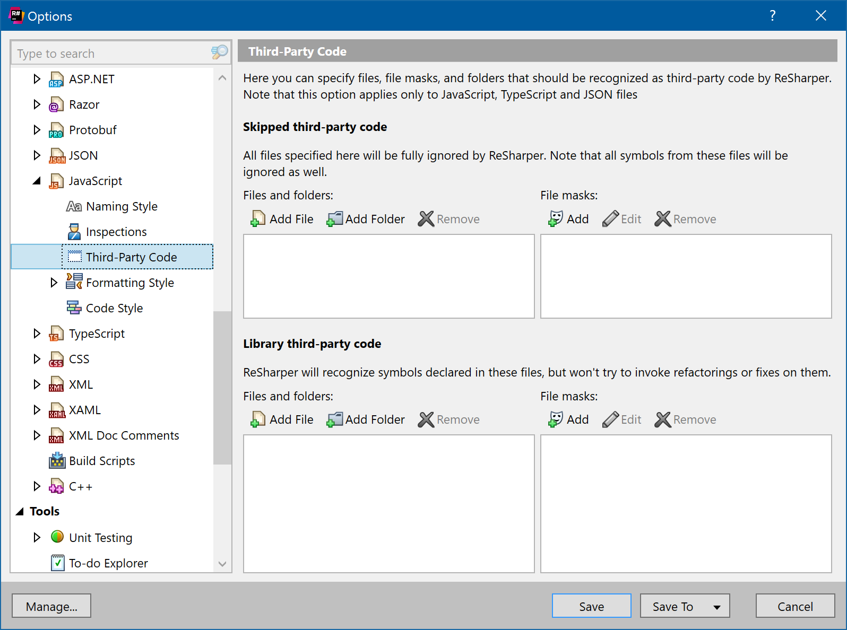
Task: Open Build Scripts settings page
Action: click(x=102, y=461)
